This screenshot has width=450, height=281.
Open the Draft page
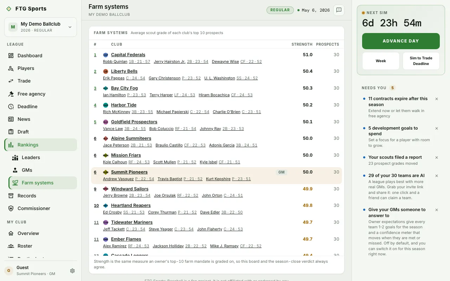40,132
